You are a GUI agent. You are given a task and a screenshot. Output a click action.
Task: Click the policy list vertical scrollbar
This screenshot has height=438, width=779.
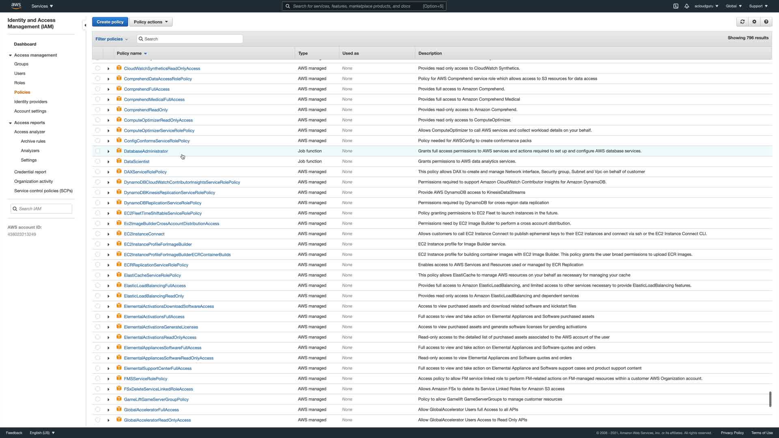(x=770, y=399)
